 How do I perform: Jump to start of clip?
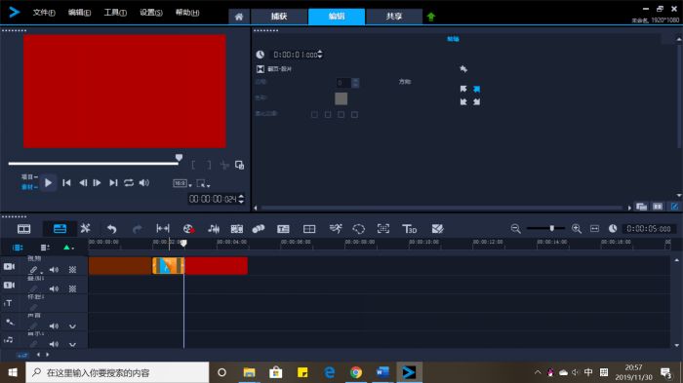tap(66, 183)
